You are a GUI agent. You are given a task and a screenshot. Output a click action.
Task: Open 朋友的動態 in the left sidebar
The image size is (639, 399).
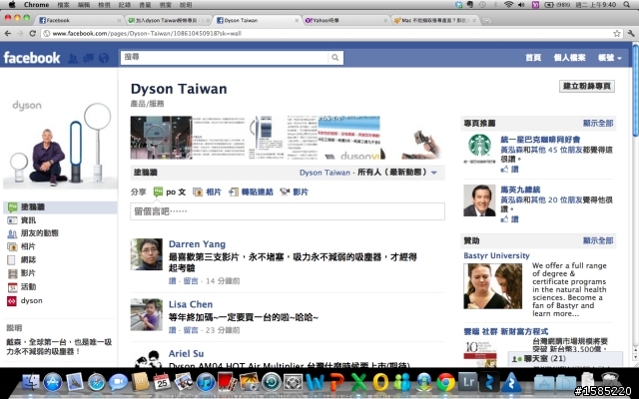click(x=40, y=233)
